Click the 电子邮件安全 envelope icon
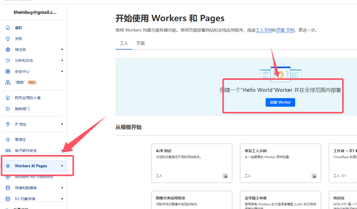Screen dimensions: 357x209 point(8,150)
